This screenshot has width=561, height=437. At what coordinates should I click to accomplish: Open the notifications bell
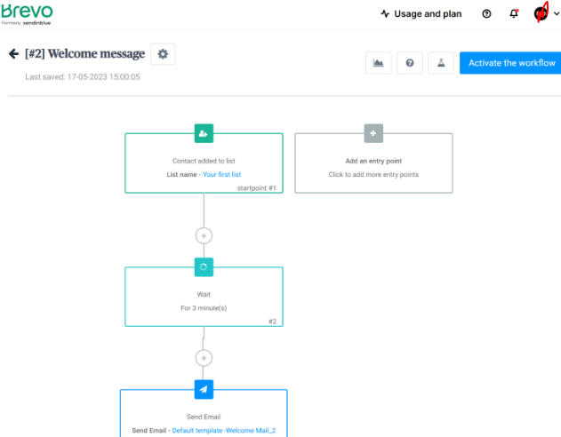tap(513, 14)
